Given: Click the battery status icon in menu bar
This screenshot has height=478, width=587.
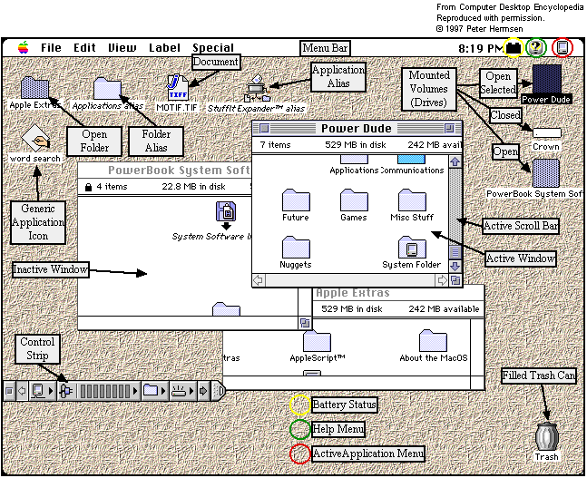Looking at the screenshot, I should (x=514, y=48).
